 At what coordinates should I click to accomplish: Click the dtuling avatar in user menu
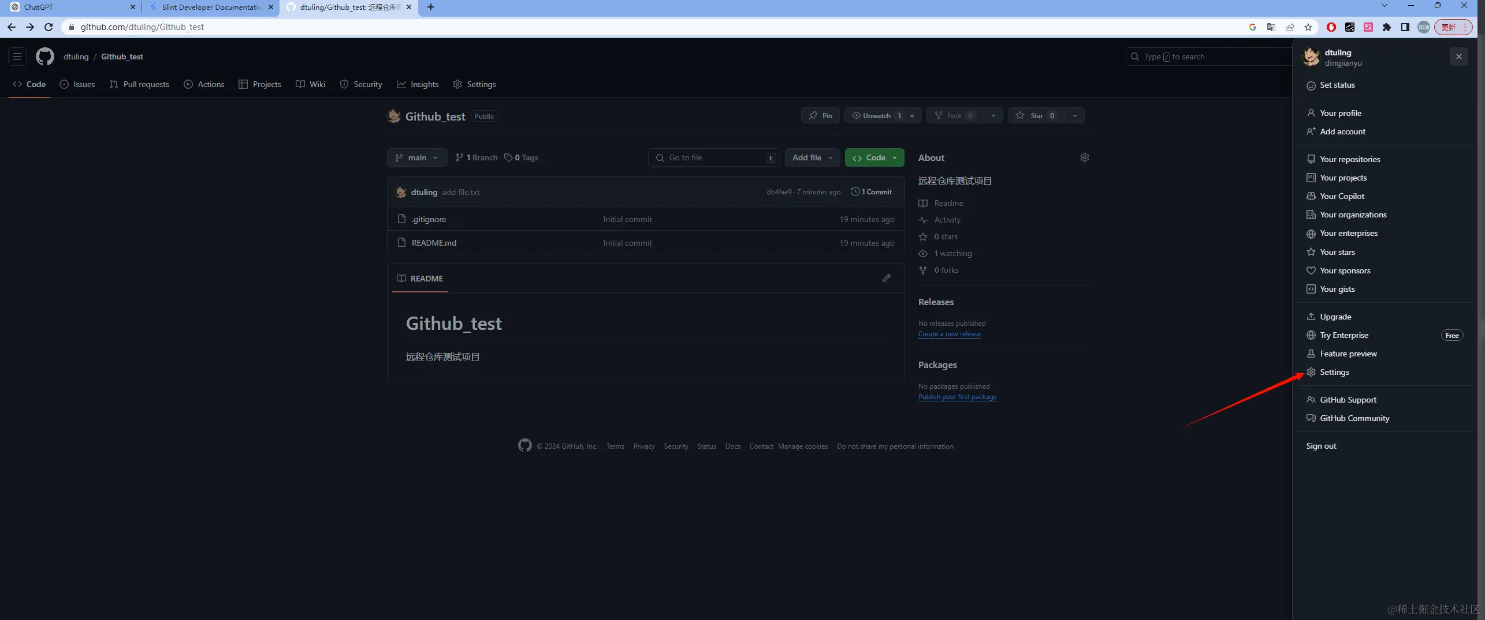click(1311, 57)
